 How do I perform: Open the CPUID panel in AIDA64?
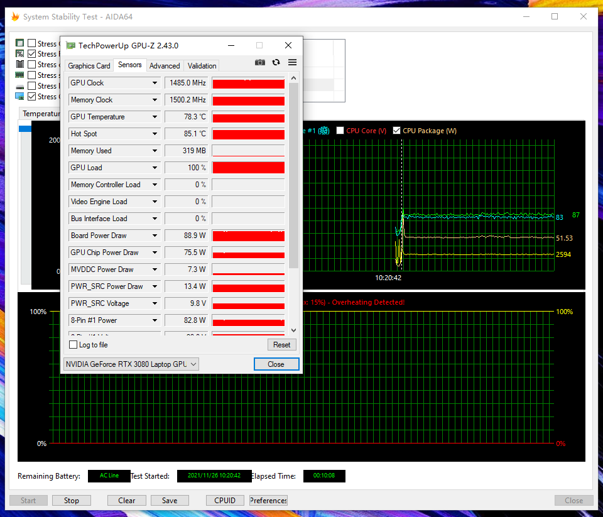point(225,500)
